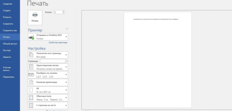The width and height of the screenshot is (232, 111).
Task: Expand 1 страница на листе dropdown
Action: tap(66, 105)
